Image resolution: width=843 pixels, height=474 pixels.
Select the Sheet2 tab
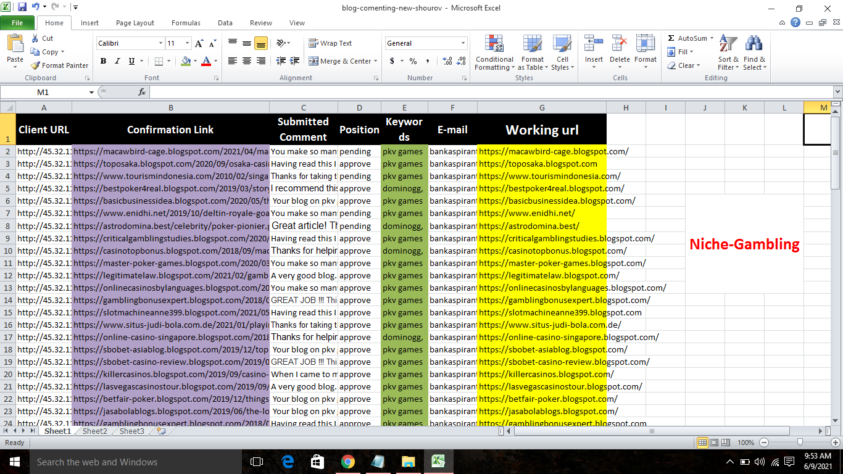pos(94,431)
